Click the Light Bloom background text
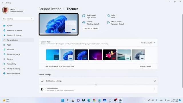The image size is (183, 103). tap(91, 17)
